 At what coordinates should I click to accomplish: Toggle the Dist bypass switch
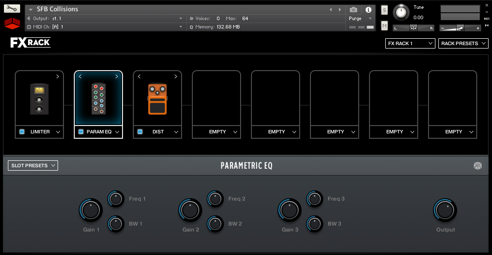[140, 132]
